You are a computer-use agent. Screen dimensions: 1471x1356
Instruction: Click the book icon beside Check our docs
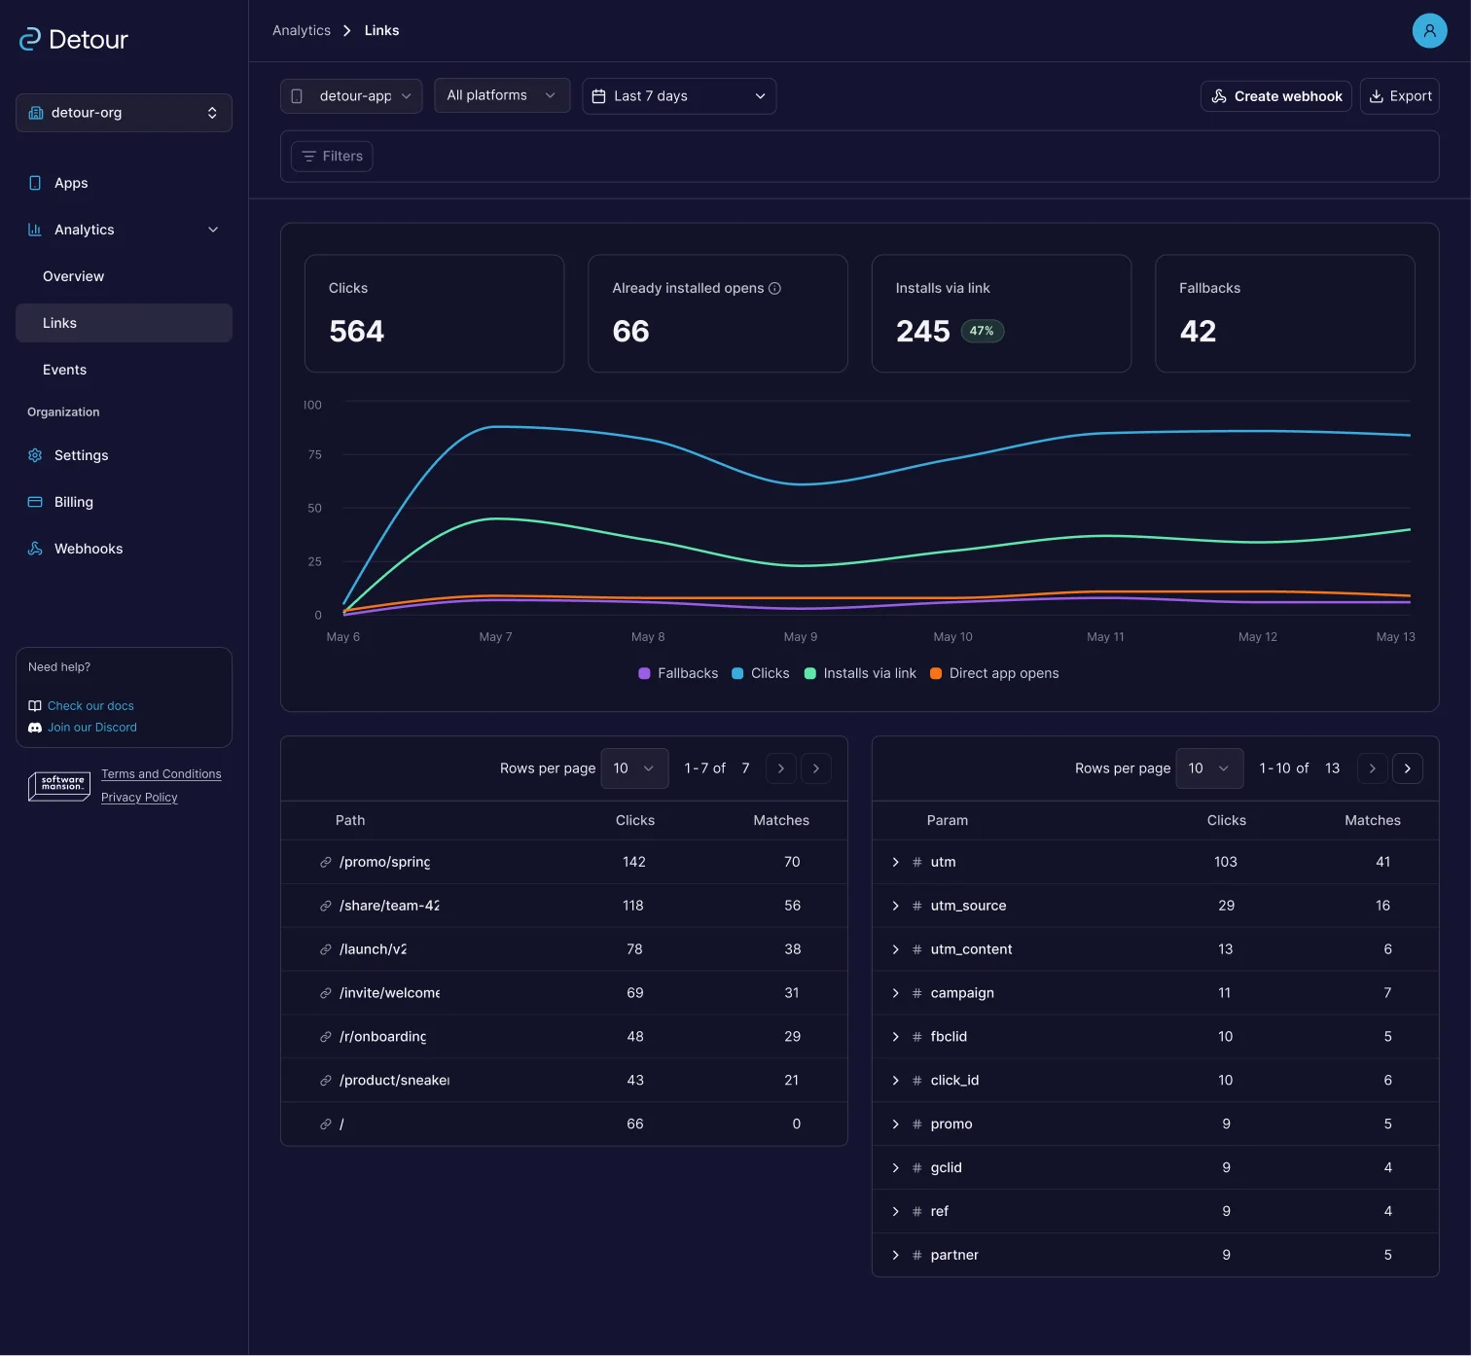35,706
